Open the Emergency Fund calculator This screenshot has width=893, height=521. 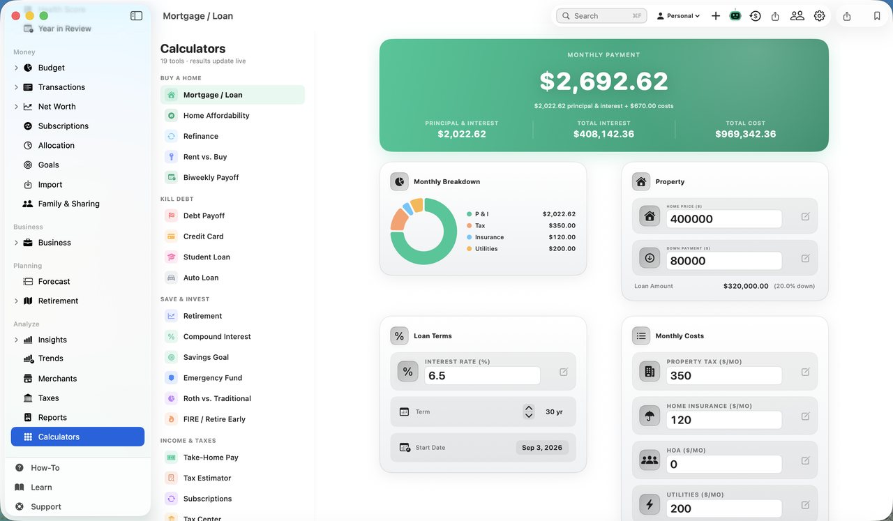point(232,378)
